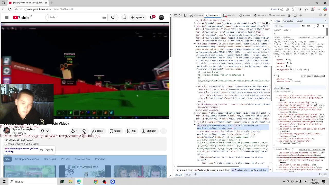Viewport: 329px width, 185px height.
Task: Dislike the video with thumbs down
Action: pyautogui.click(x=84, y=131)
